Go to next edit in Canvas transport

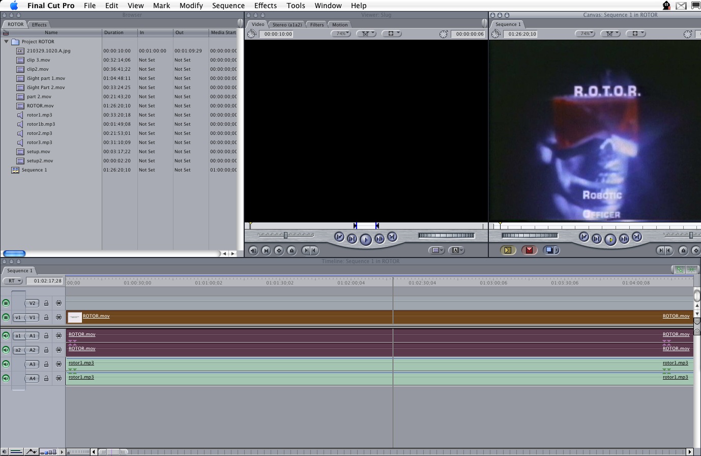pos(637,237)
